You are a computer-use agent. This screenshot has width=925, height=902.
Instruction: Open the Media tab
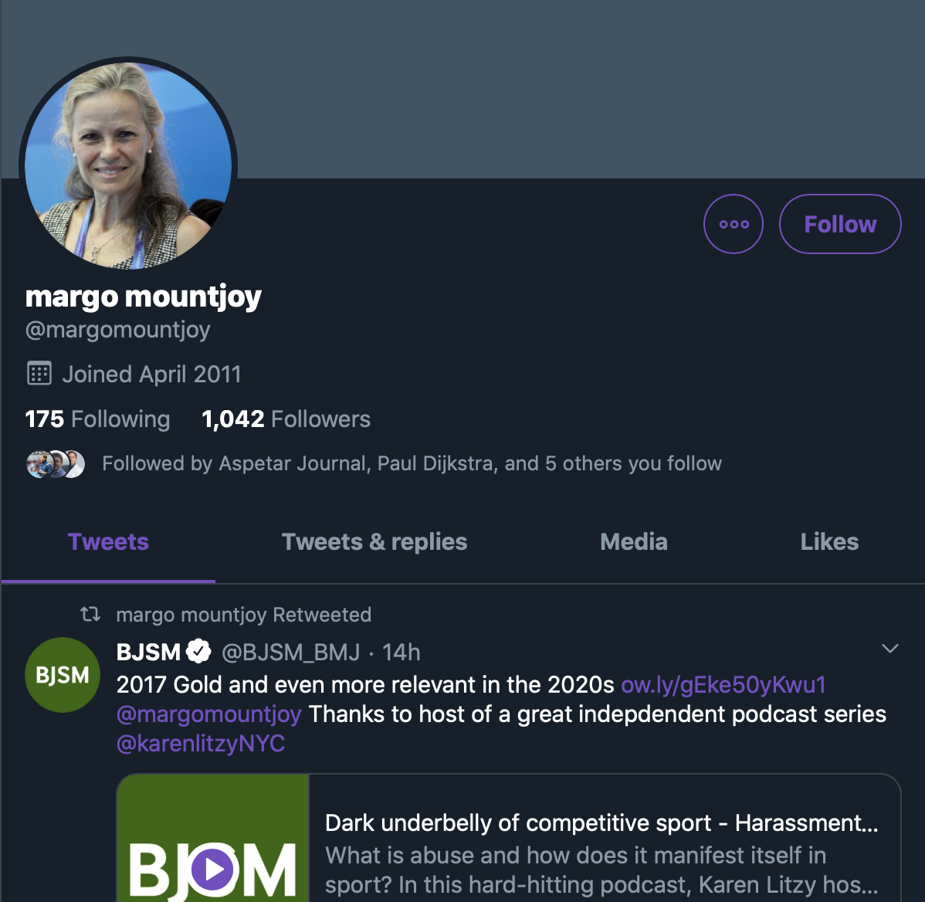(634, 542)
